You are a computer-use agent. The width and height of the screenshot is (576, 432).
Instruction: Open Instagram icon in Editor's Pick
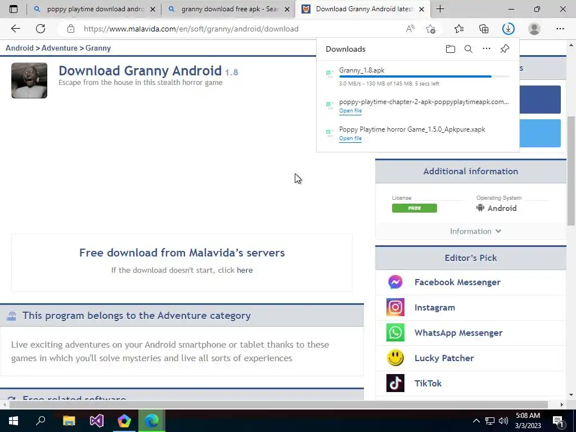pos(395,307)
